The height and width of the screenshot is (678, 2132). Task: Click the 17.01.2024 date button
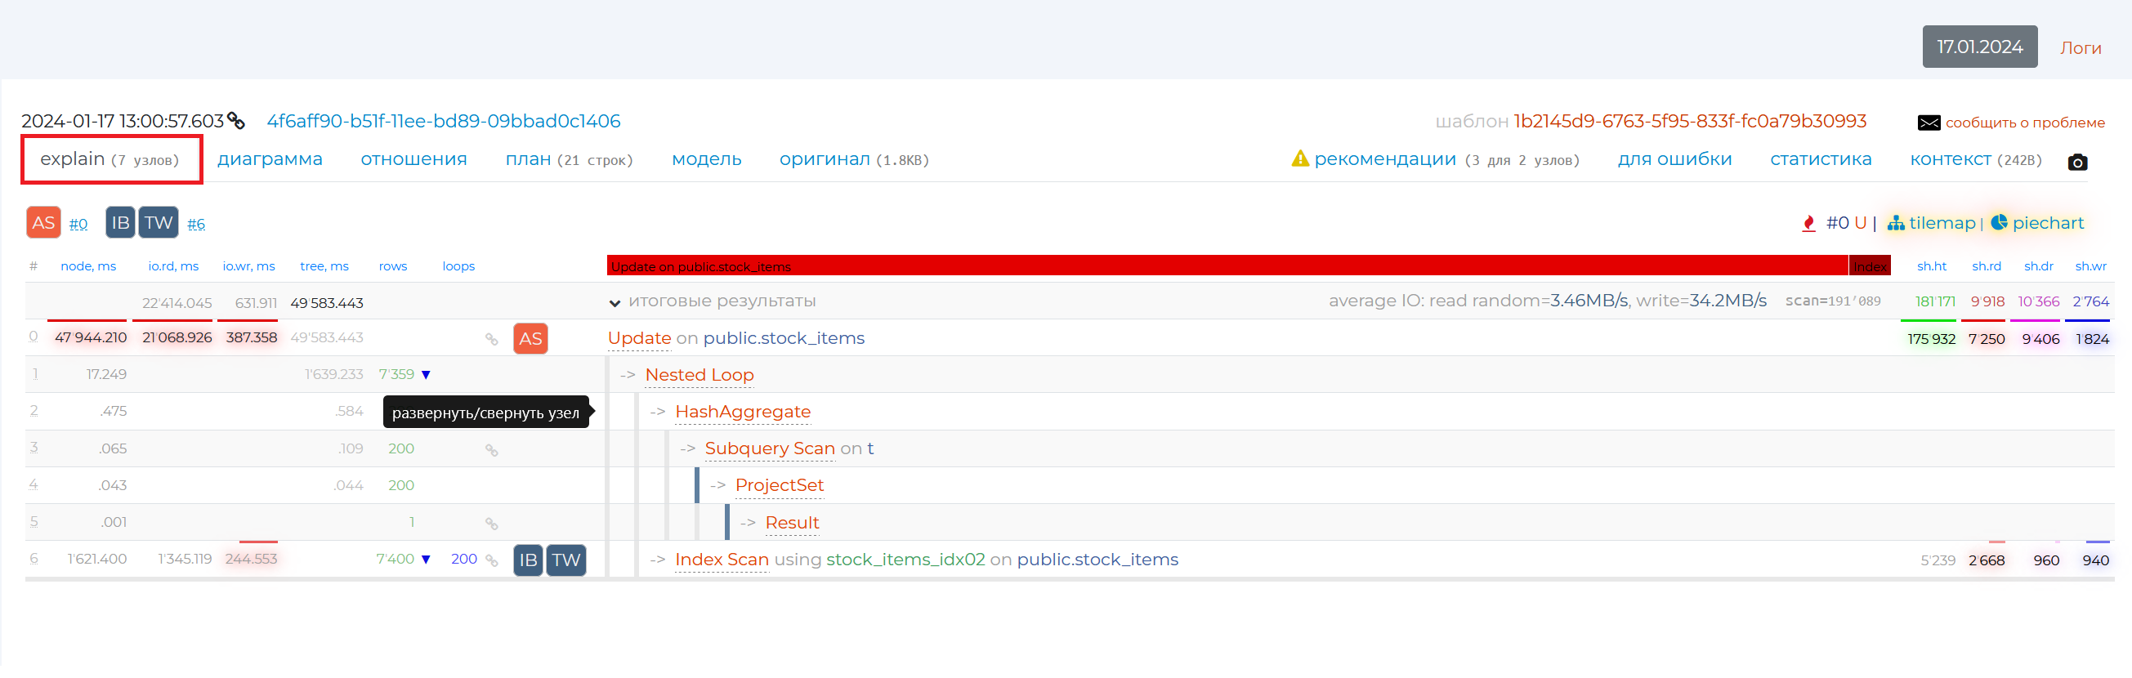(x=1979, y=47)
